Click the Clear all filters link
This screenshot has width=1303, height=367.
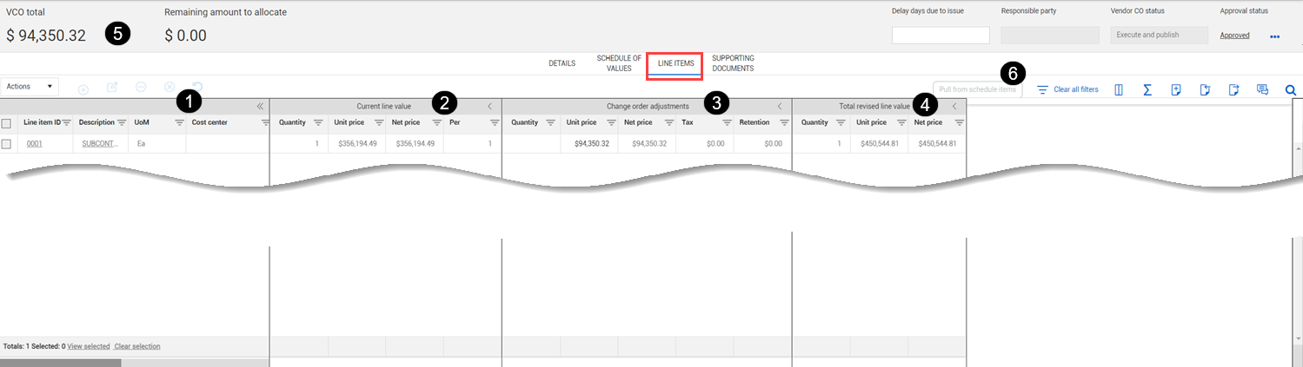click(1076, 89)
